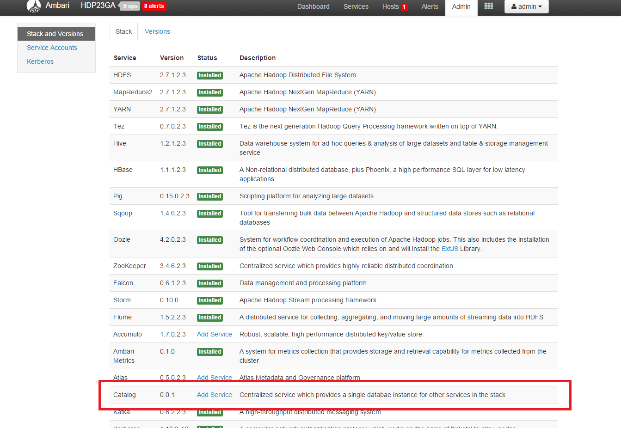Viewport: 621px width, 428px height.
Task: Click the Accumulo service name
Action: click(x=128, y=334)
